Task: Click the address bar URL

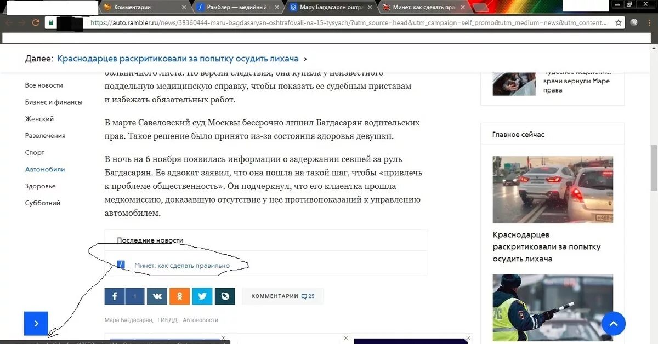Action: (x=348, y=22)
